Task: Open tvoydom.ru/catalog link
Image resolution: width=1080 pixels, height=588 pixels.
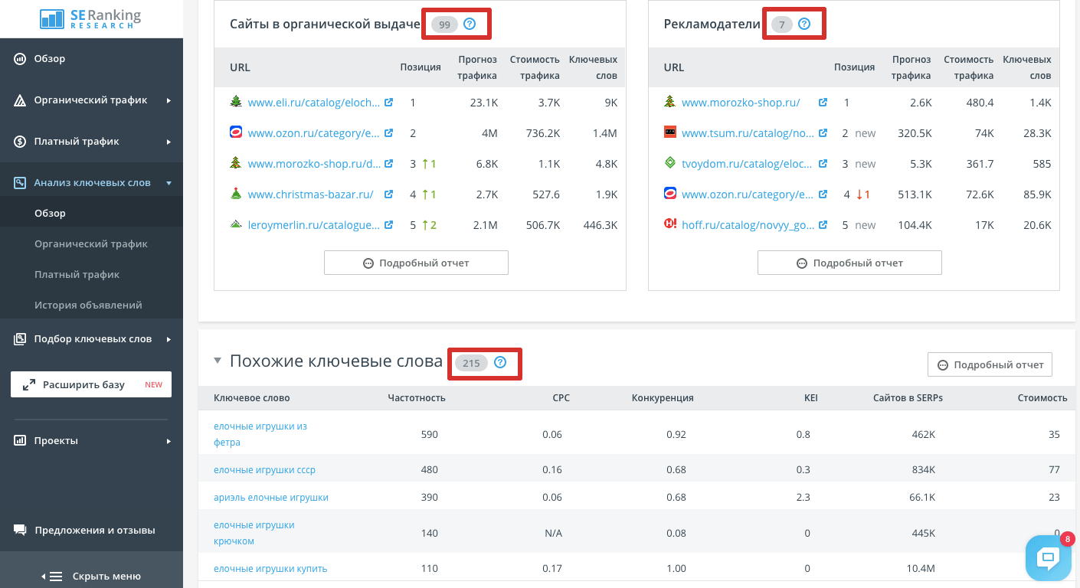Action: [748, 164]
